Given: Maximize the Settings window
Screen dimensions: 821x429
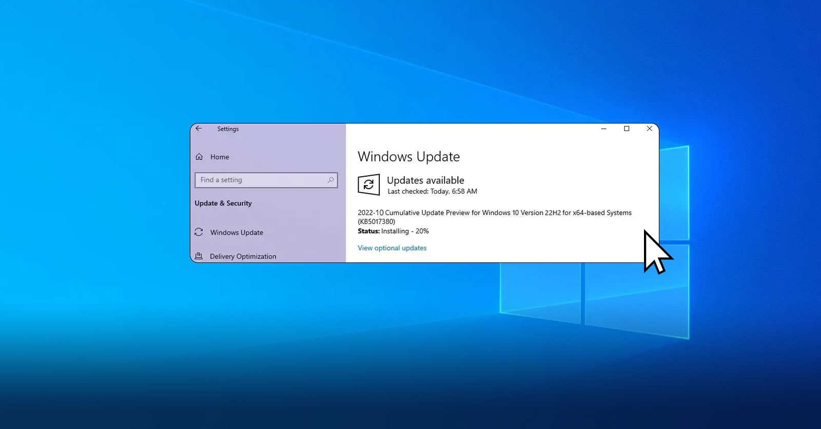Looking at the screenshot, I should tap(627, 129).
